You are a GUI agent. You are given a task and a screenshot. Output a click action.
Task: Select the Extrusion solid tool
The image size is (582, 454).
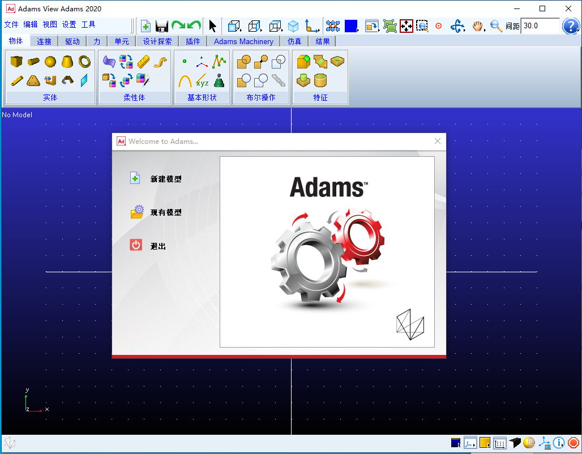click(x=50, y=80)
